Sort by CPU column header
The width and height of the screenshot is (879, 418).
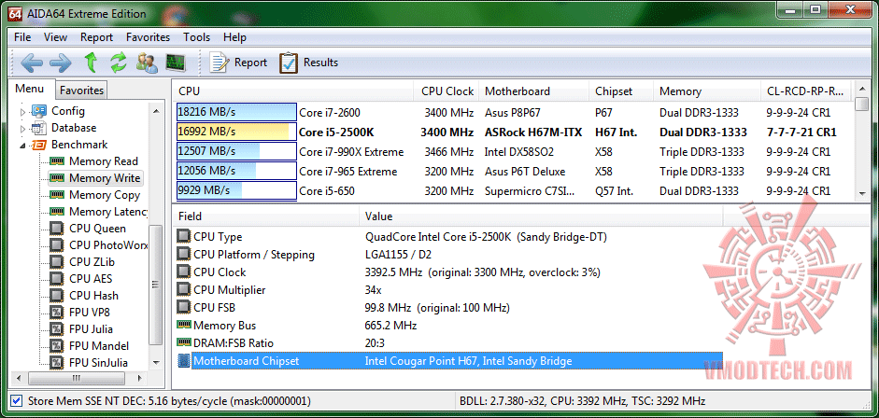pos(293,91)
